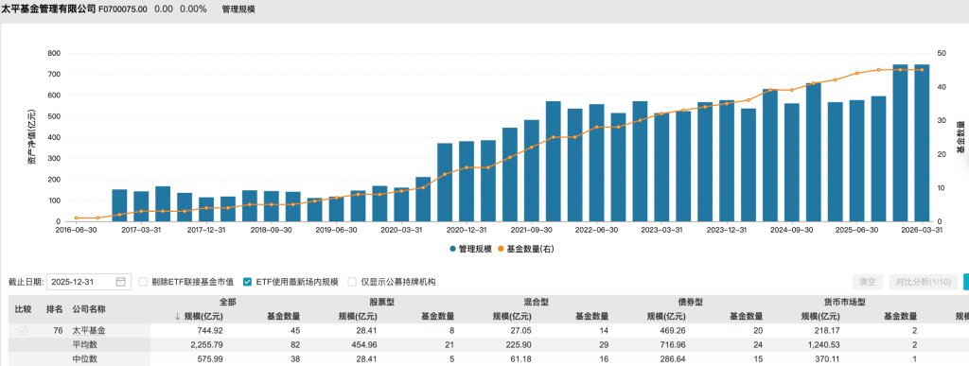Click the 债券型 column group header
The image size is (969, 366).
(x=691, y=303)
